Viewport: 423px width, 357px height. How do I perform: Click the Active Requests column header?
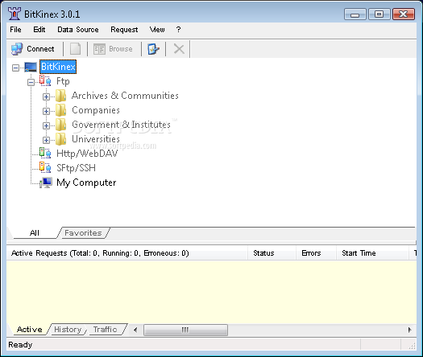127,253
